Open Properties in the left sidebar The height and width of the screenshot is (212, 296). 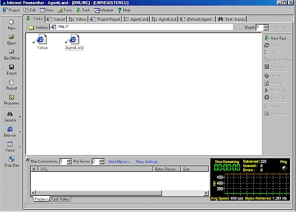coord(11,97)
